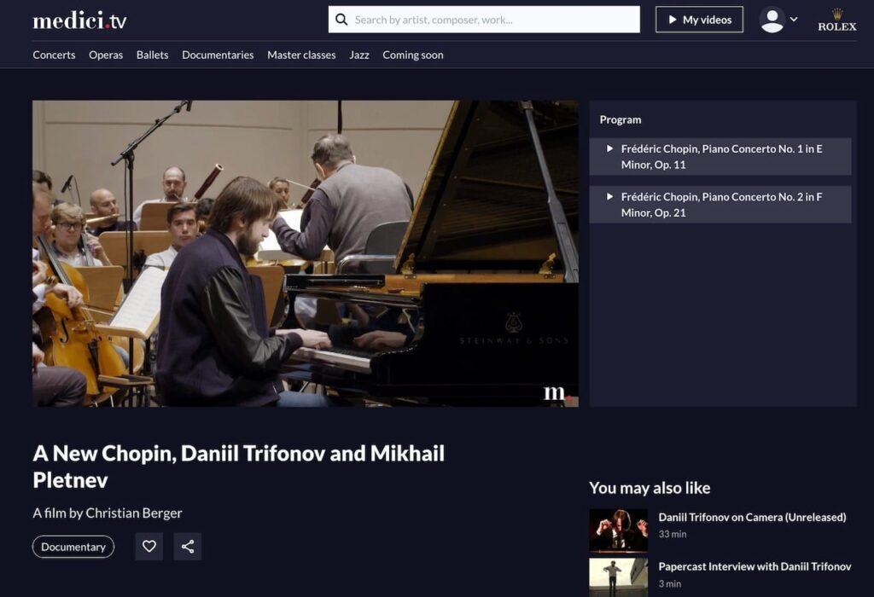Open the user profile avatar icon

click(772, 20)
